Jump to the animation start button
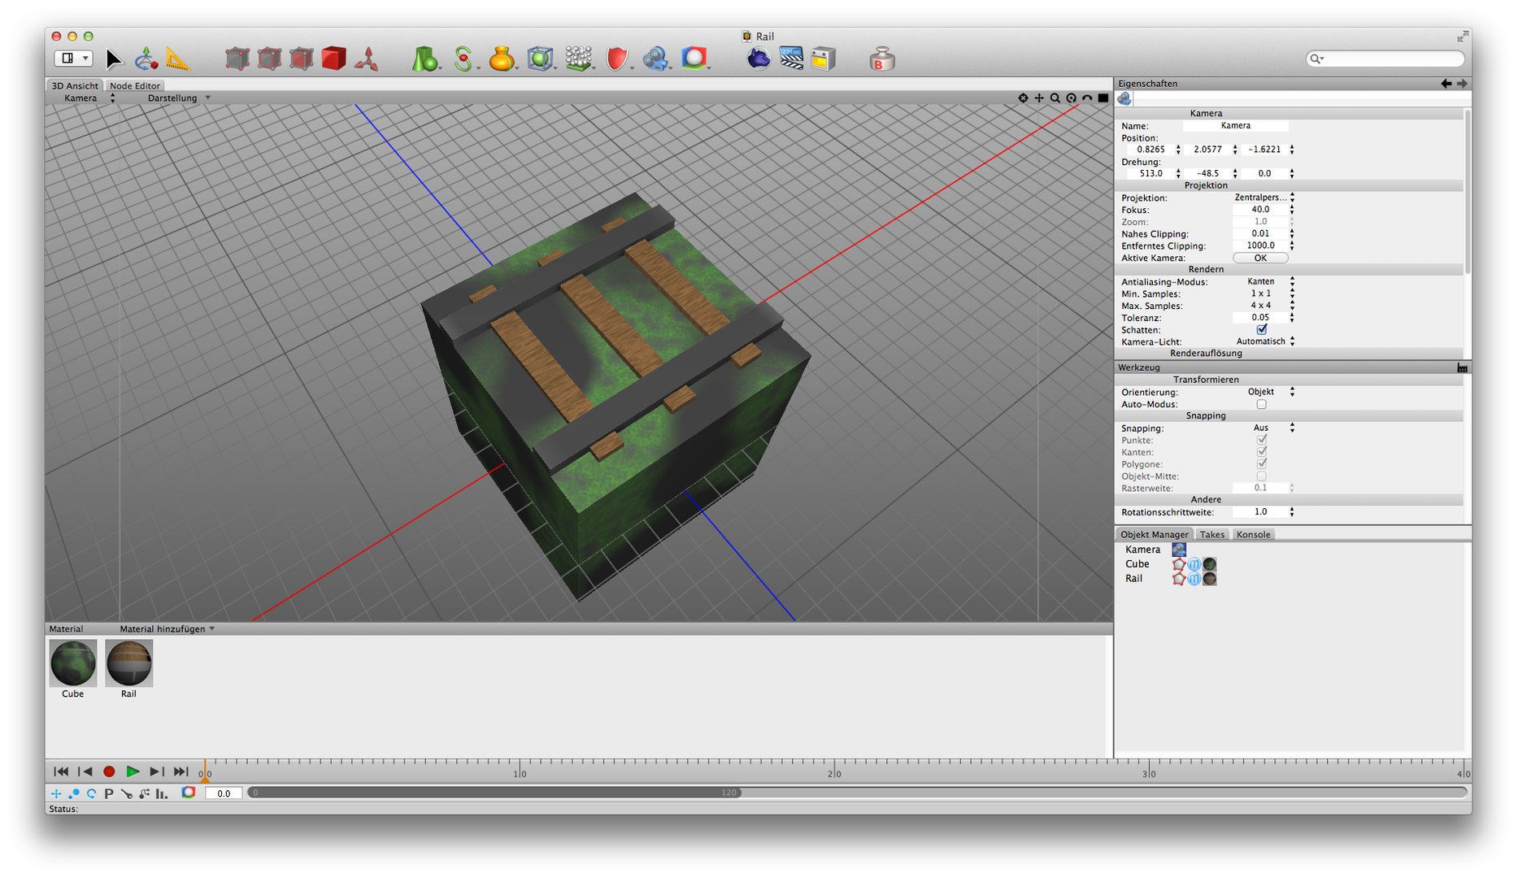The height and width of the screenshot is (878, 1518). 61,772
